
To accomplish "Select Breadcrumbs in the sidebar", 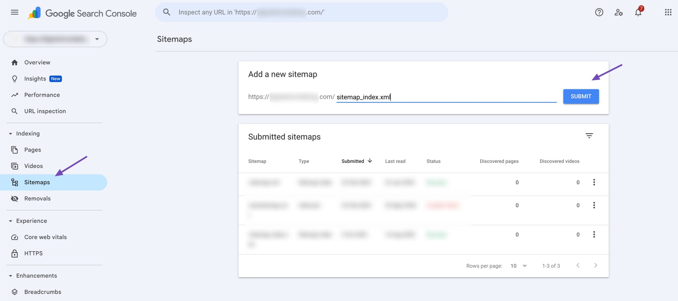I will point(42,292).
